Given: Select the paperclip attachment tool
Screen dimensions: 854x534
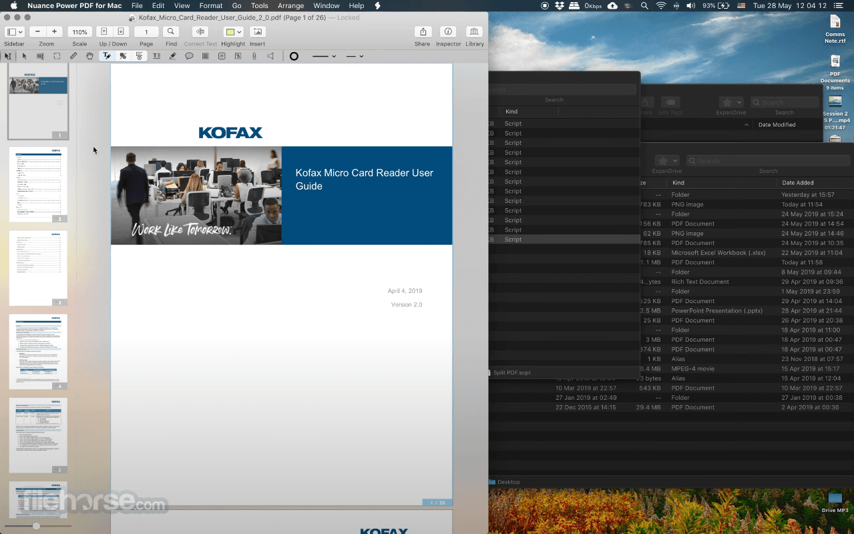Looking at the screenshot, I should [254, 56].
